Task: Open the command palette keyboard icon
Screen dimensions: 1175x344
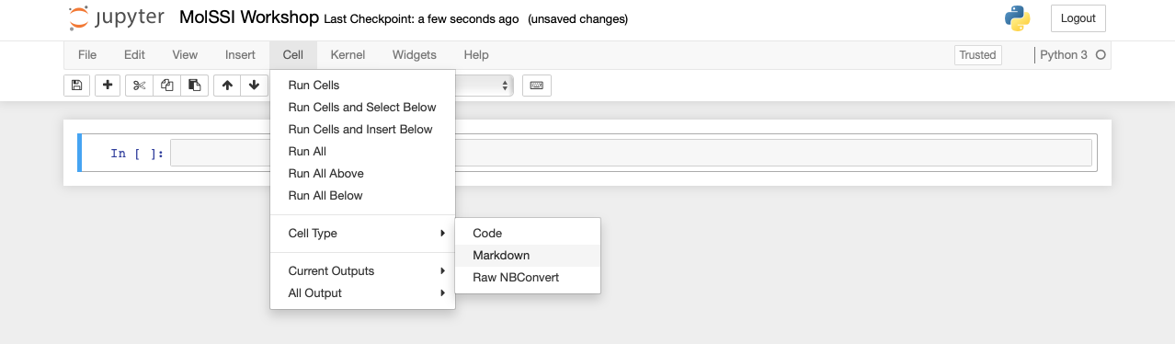Action: [537, 86]
